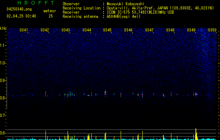Click the 0.6 frequency axis label
The image size is (220, 140).
tap(3, 133)
